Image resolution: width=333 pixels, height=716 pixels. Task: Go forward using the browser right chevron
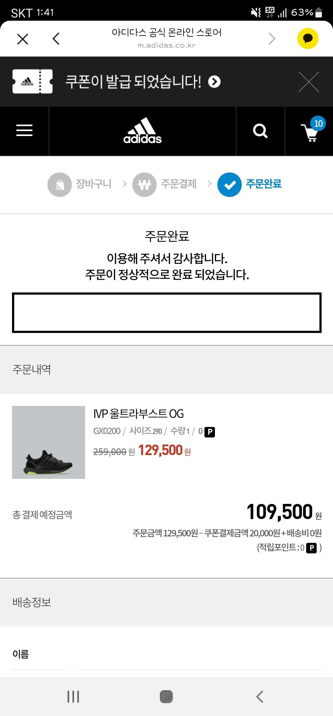coord(272,39)
